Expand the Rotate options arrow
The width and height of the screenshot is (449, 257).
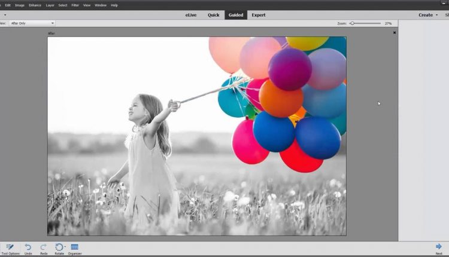click(65, 247)
